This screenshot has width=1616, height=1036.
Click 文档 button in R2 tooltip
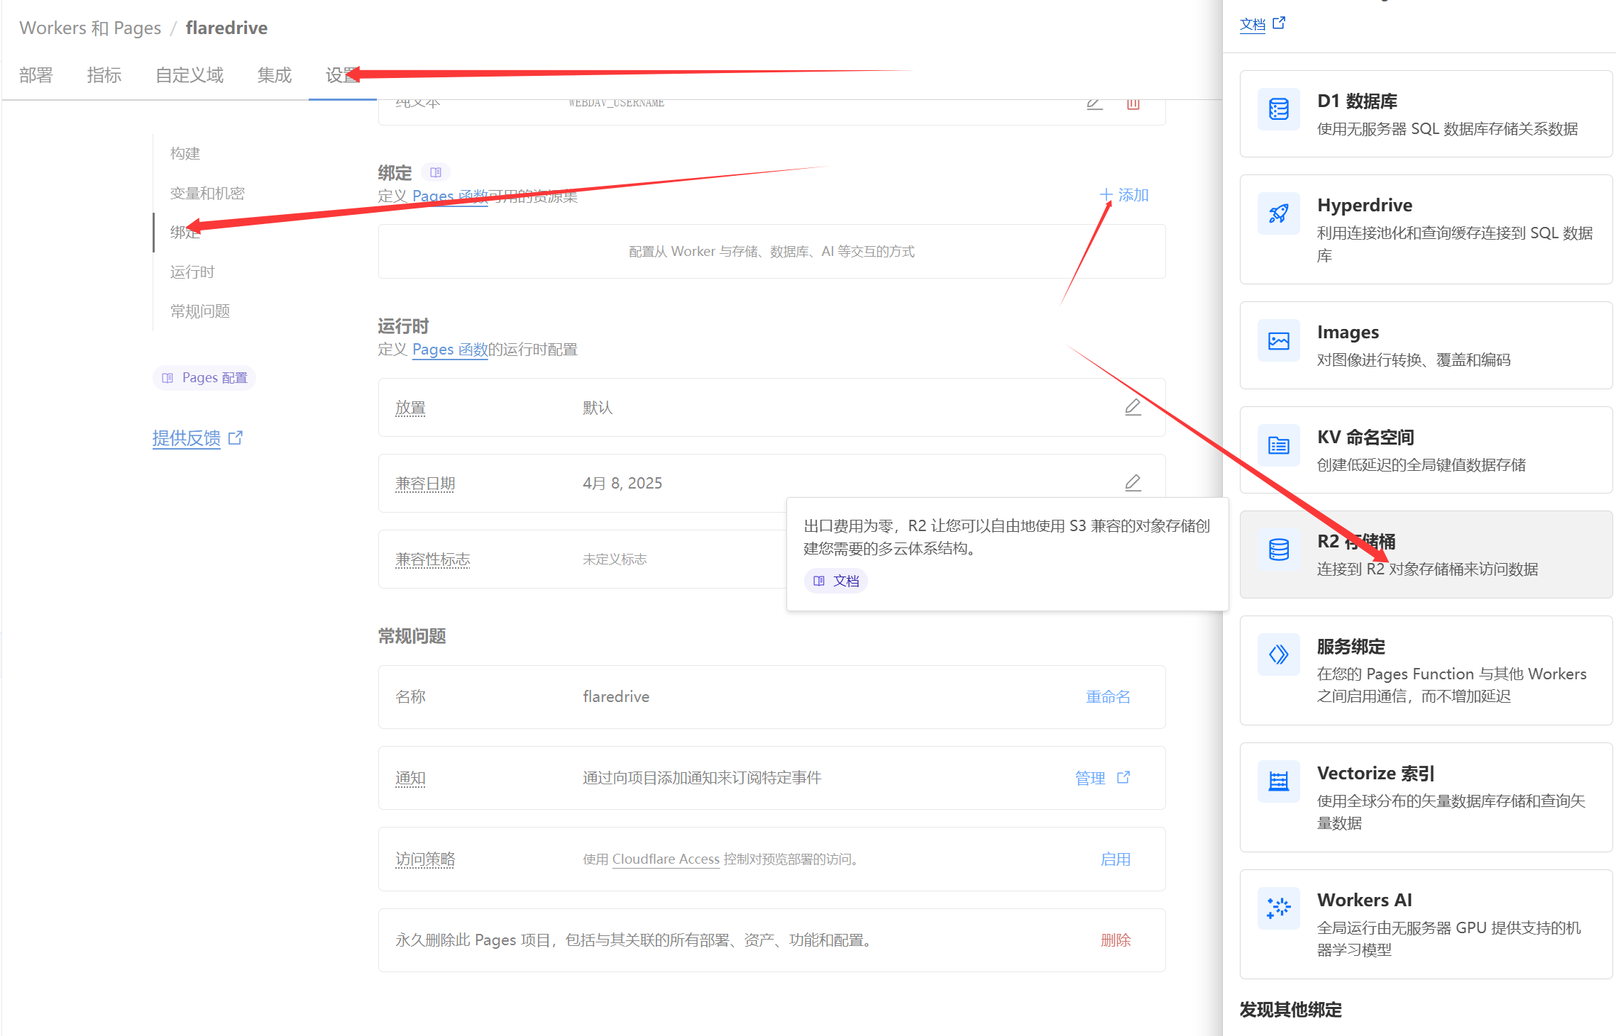tap(836, 581)
